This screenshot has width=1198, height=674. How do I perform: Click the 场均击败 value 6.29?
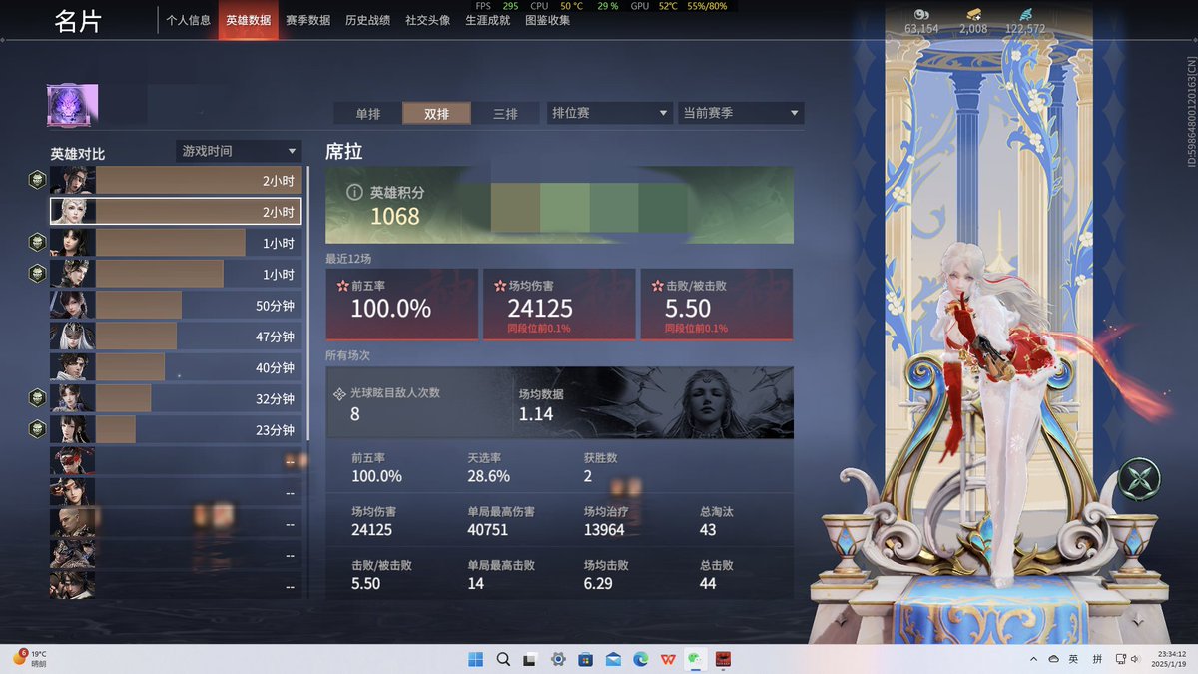click(598, 583)
